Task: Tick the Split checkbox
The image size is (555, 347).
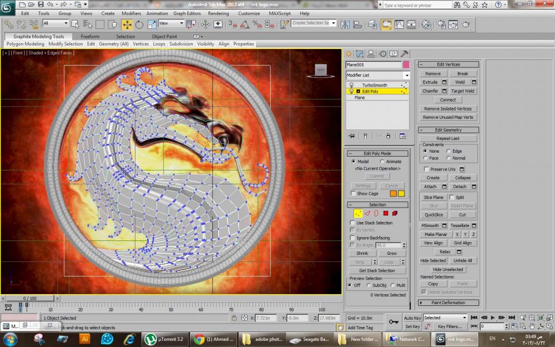Action: [x=452, y=197]
